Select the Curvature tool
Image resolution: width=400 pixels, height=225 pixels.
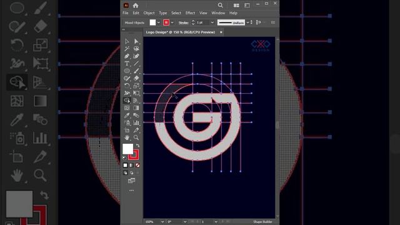(x=136, y=56)
